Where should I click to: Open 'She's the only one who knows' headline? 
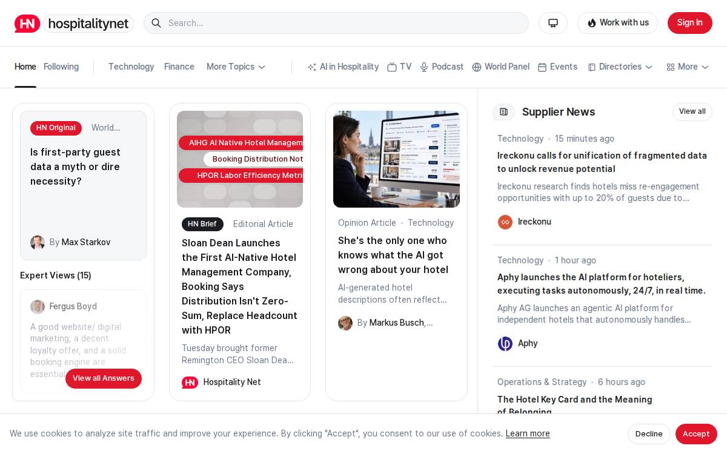point(393,255)
